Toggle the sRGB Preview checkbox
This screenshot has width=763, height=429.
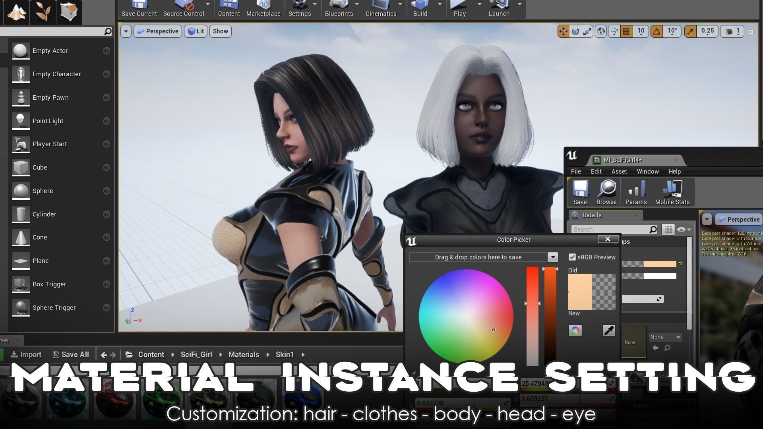[572, 257]
